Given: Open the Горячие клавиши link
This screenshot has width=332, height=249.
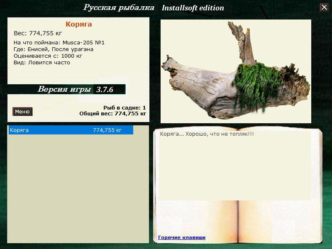Looking at the screenshot, I should [x=182, y=237].
